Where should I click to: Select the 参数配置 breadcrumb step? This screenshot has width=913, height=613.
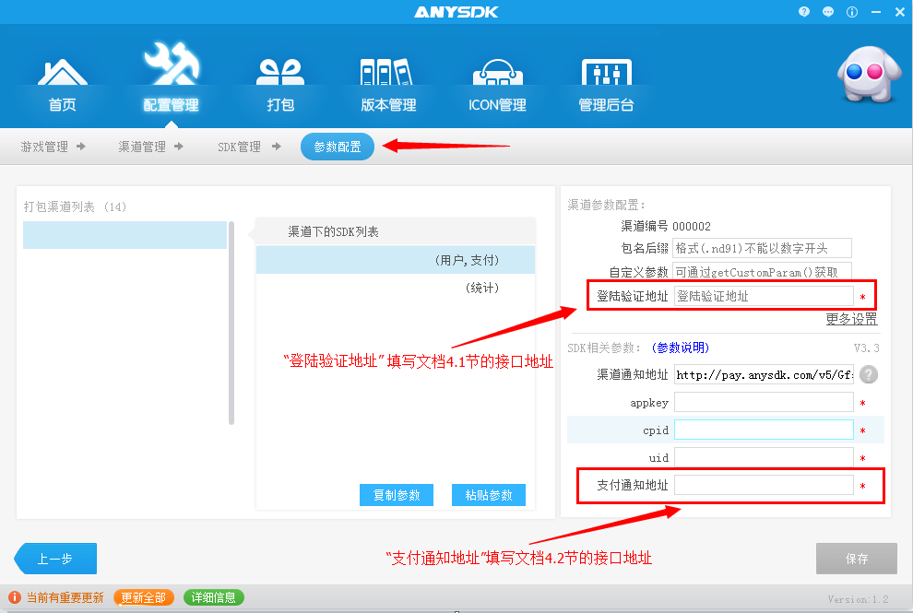tap(338, 147)
